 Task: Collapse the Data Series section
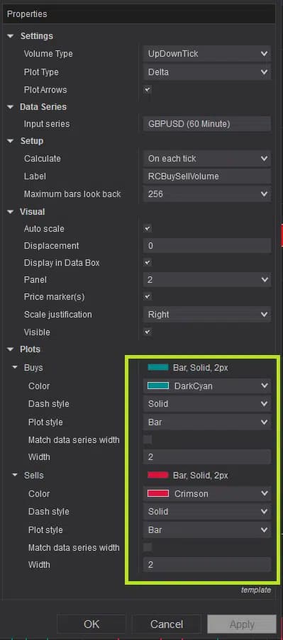(10, 107)
